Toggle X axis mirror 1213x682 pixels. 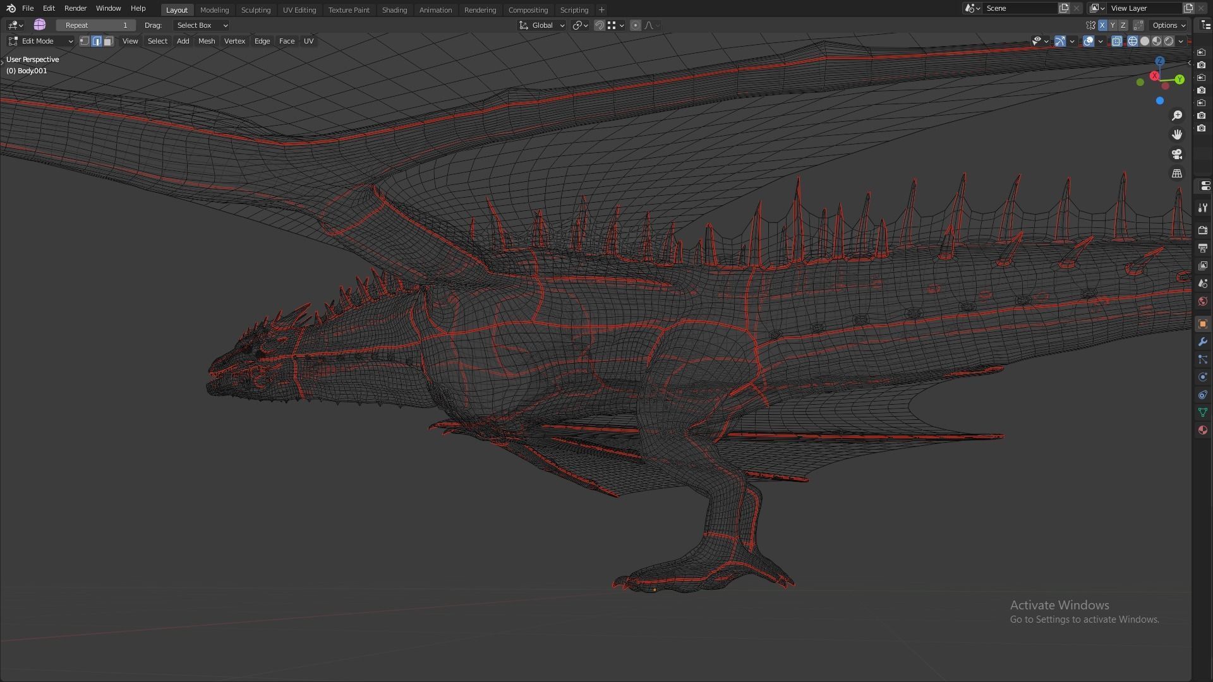[x=1102, y=25]
